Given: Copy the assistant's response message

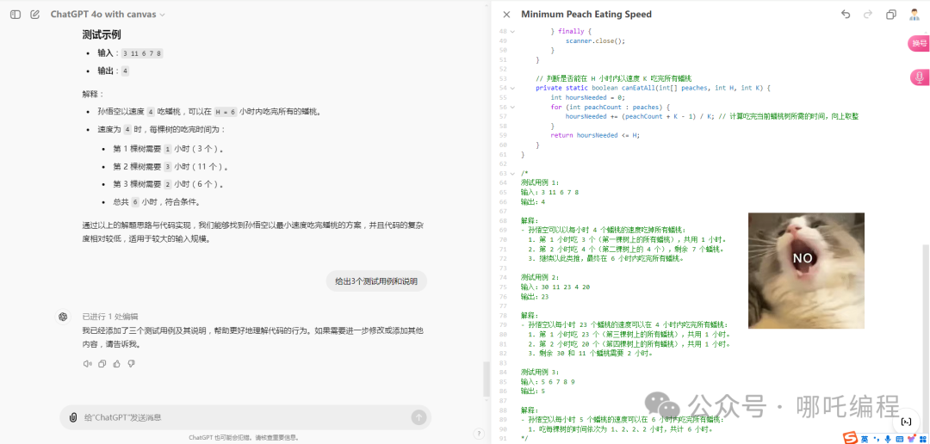Looking at the screenshot, I should pyautogui.click(x=102, y=364).
